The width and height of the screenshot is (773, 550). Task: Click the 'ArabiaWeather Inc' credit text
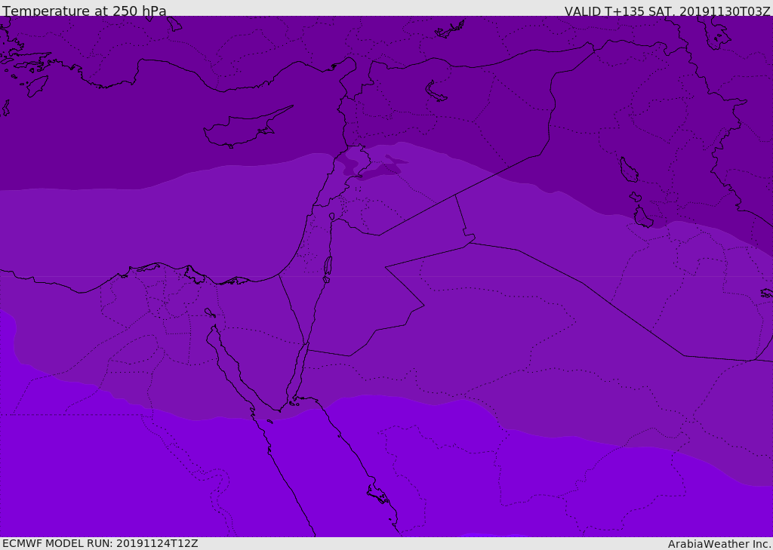(x=719, y=544)
